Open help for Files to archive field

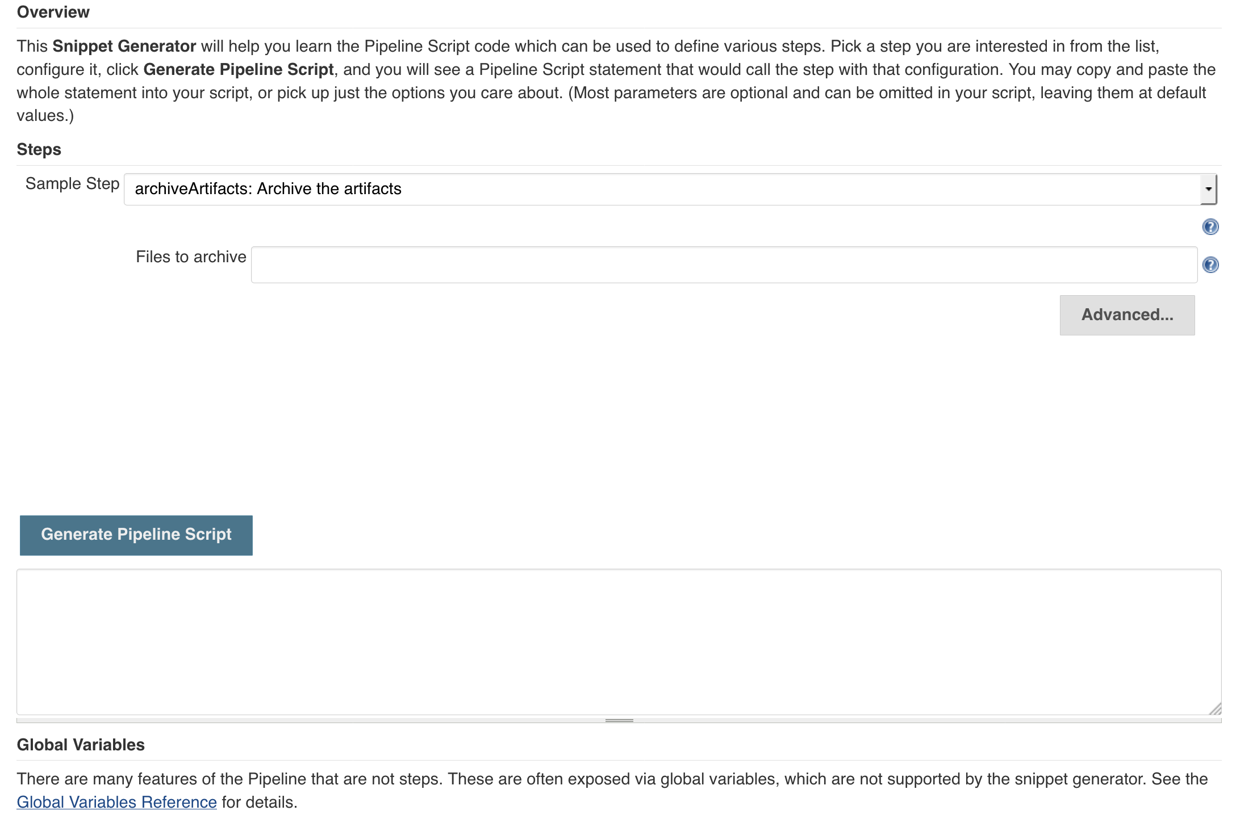coord(1210,265)
